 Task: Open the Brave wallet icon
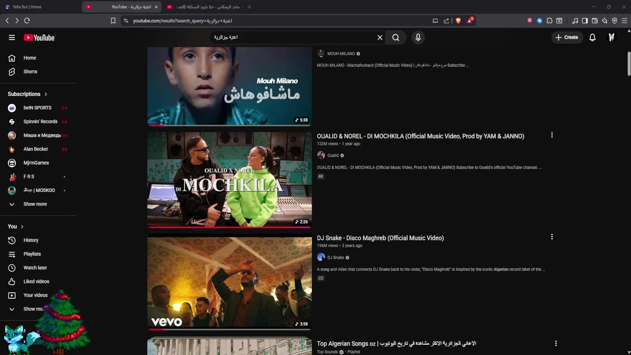click(595, 21)
